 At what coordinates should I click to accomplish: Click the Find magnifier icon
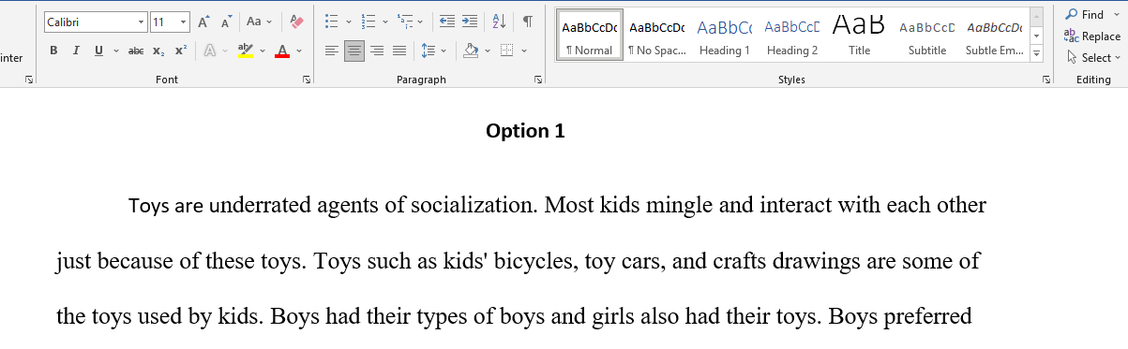tap(1071, 14)
